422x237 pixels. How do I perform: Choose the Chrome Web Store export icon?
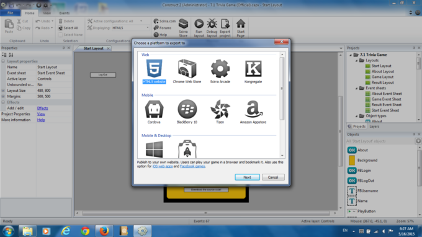pyautogui.click(x=187, y=69)
